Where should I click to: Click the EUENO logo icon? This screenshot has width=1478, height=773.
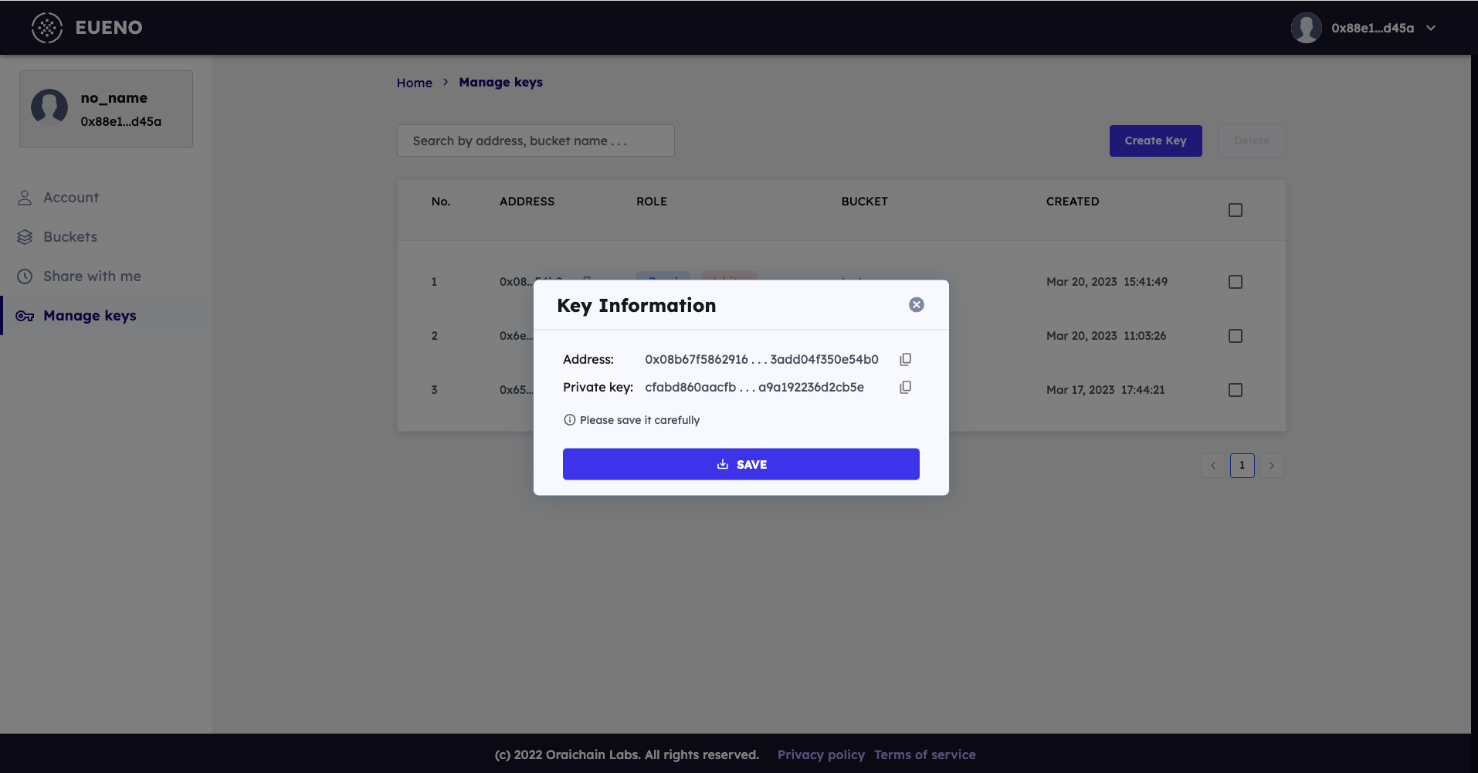point(47,28)
